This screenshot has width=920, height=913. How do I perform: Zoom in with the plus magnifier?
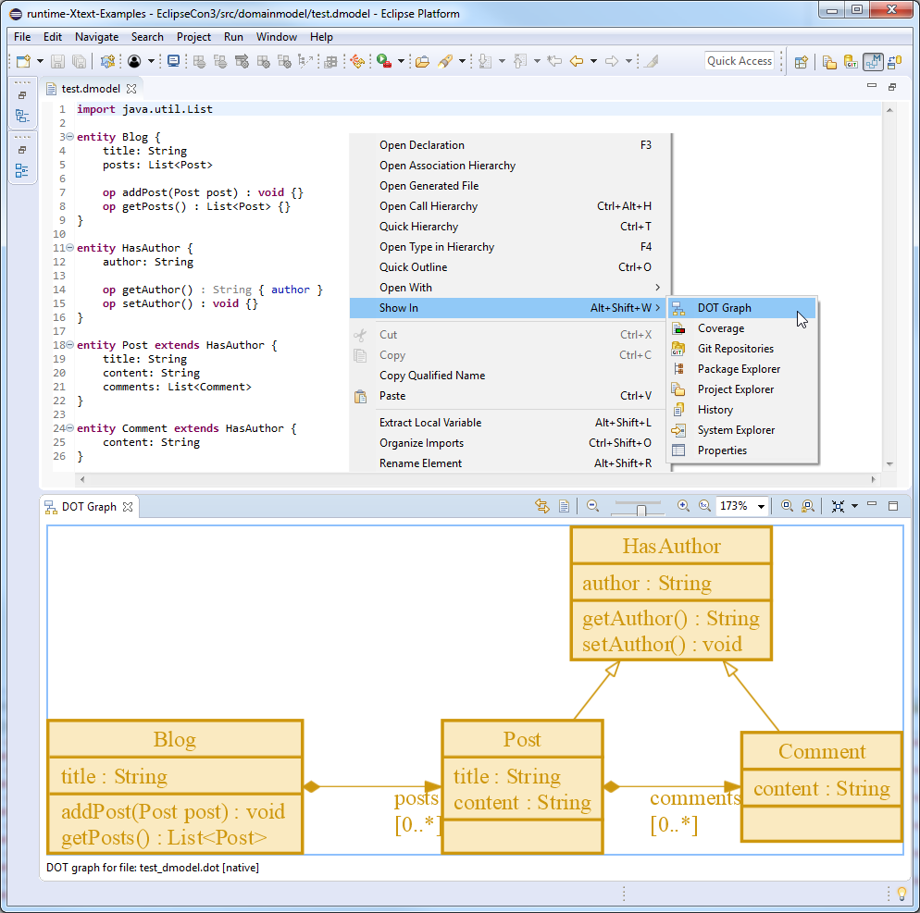tap(683, 505)
